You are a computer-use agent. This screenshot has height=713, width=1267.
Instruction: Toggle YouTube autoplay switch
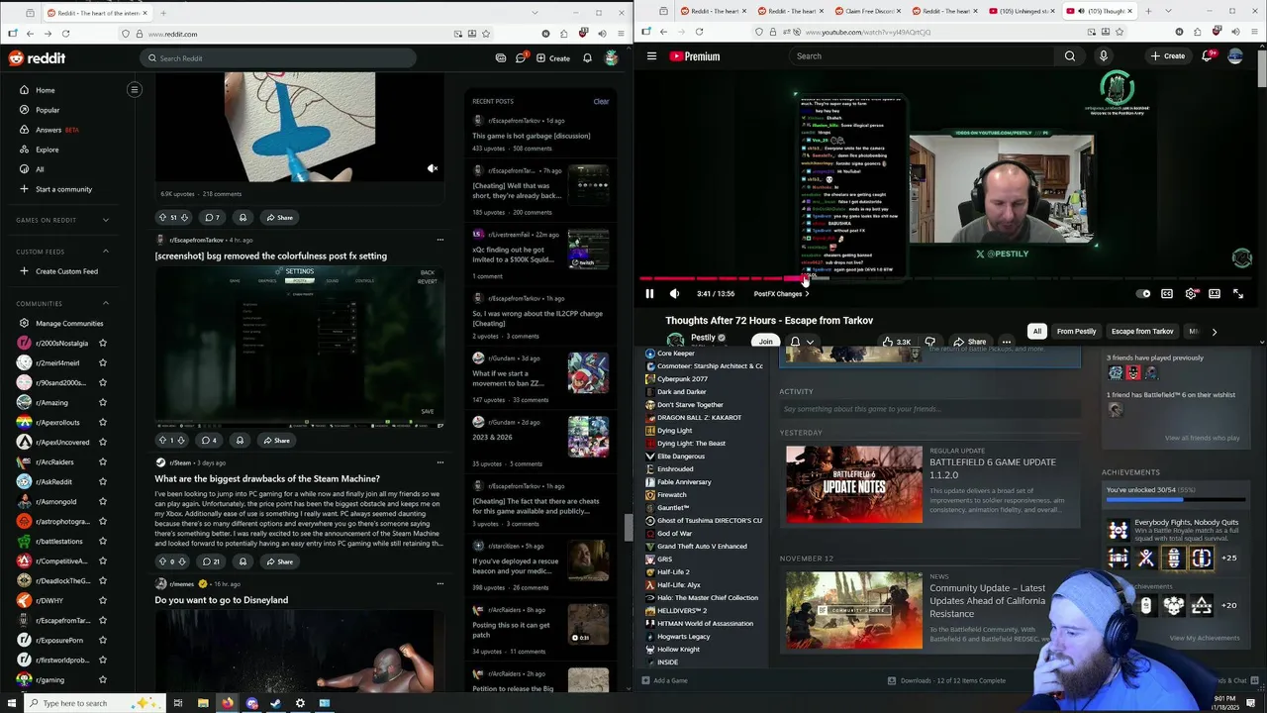(x=1143, y=294)
